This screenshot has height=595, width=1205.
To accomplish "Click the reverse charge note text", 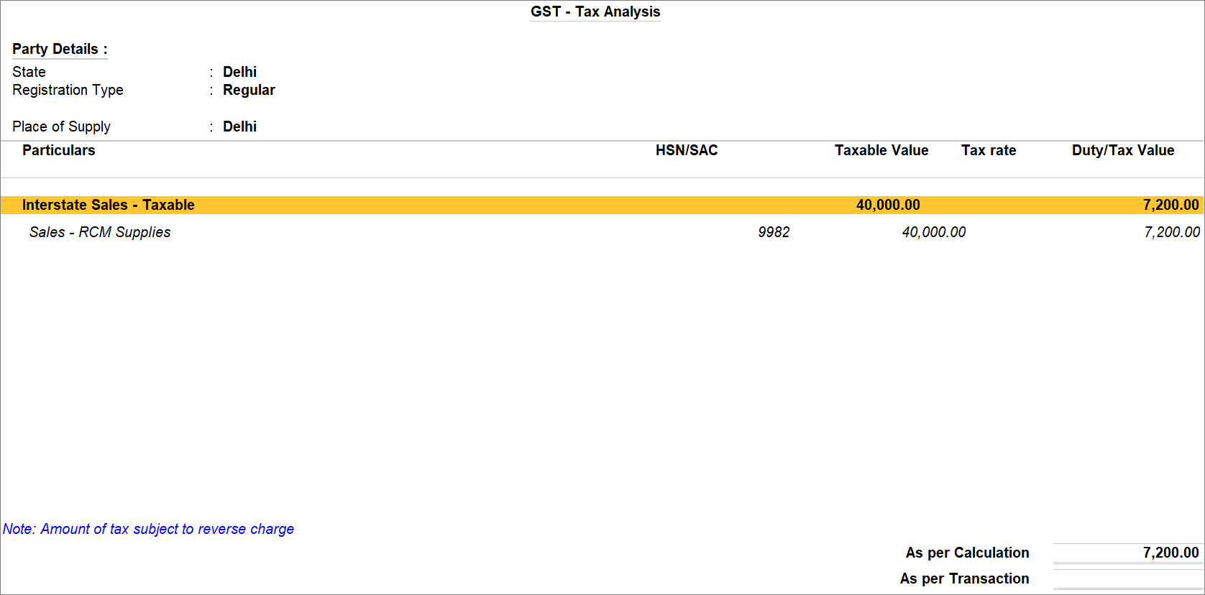I will point(148,529).
